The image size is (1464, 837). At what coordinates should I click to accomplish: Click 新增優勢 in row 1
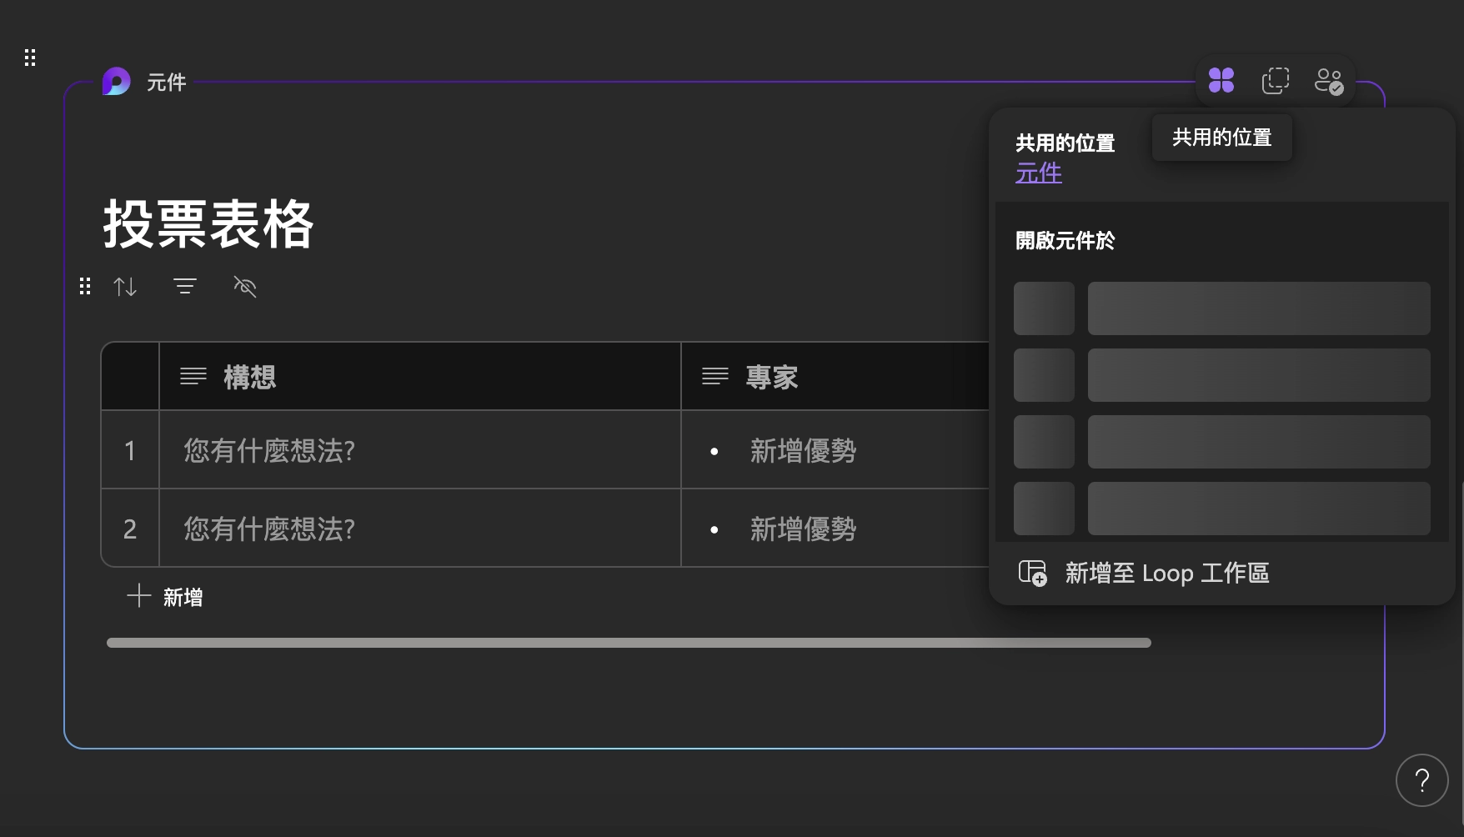[803, 450]
